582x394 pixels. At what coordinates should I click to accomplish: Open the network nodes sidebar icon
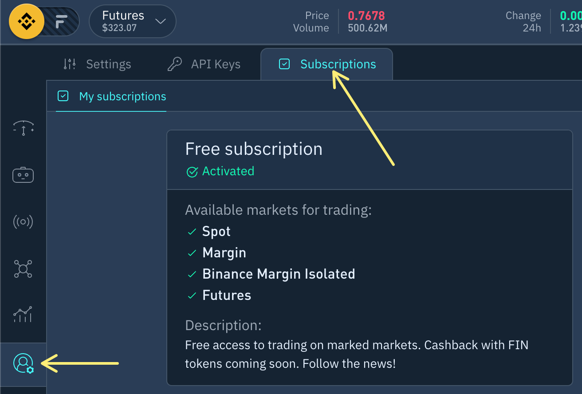click(x=23, y=269)
